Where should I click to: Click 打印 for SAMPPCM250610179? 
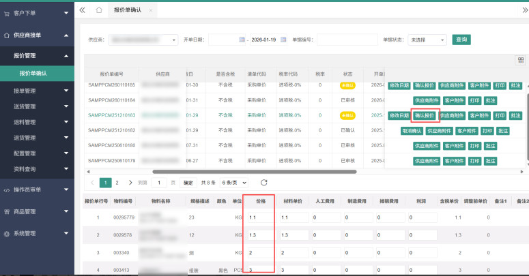474,161
